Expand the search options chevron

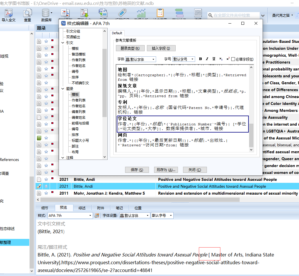[x=263, y=16]
